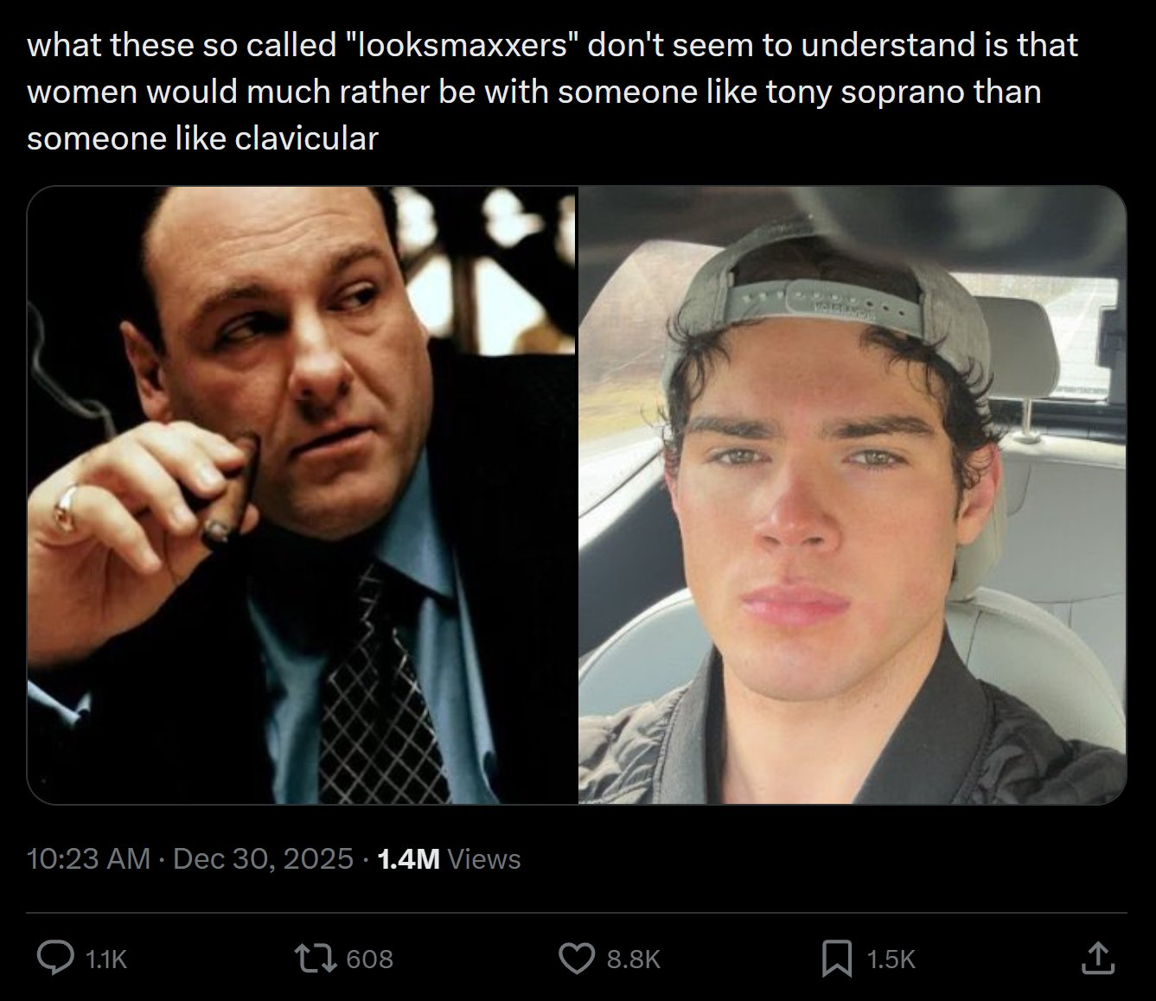Open the 10:23 AM timestamp link
The width and height of the screenshot is (1156, 1001).
[88, 858]
